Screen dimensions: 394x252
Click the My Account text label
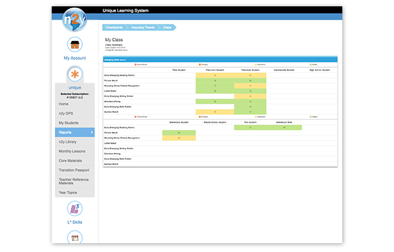[74, 58]
